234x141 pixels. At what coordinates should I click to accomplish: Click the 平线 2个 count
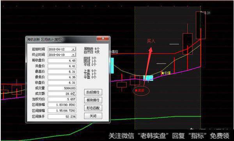pyautogui.click(x=90, y=64)
